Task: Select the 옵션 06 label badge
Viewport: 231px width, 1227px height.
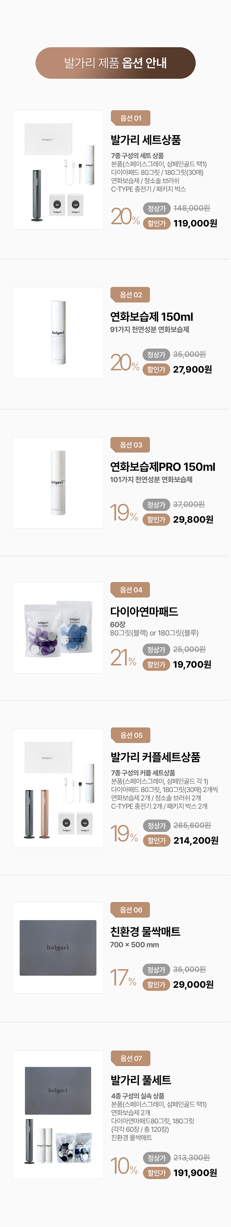Action: coord(131,910)
